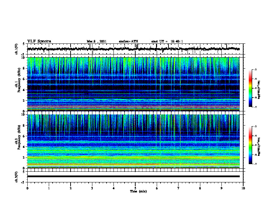
Task: Click the thick black ch.3 voltage trace
Action: click(x=133, y=177)
